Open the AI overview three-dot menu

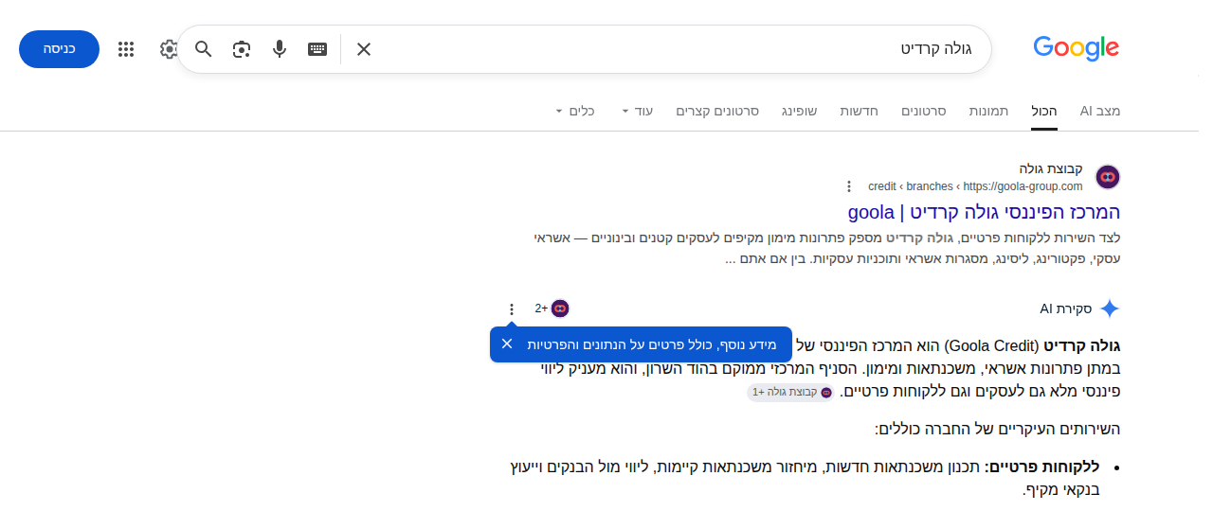[x=512, y=308]
